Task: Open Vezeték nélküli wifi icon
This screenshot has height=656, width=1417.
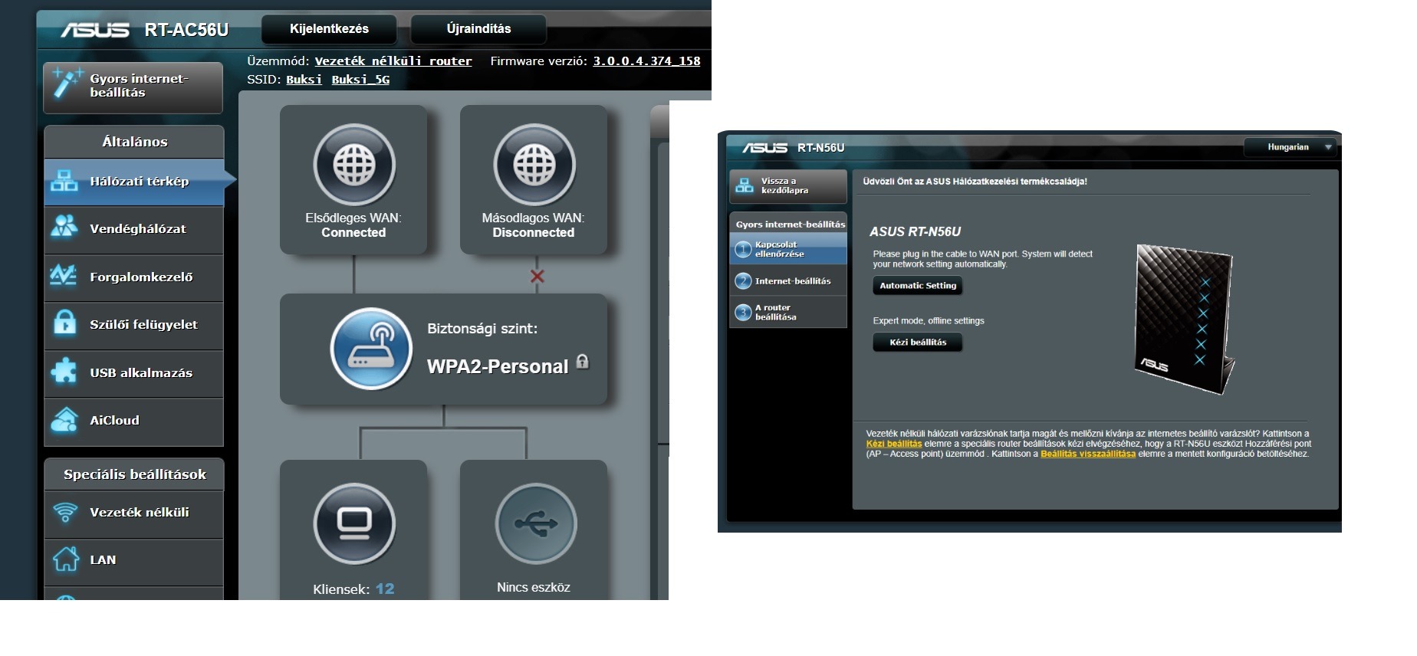Action: 65,512
